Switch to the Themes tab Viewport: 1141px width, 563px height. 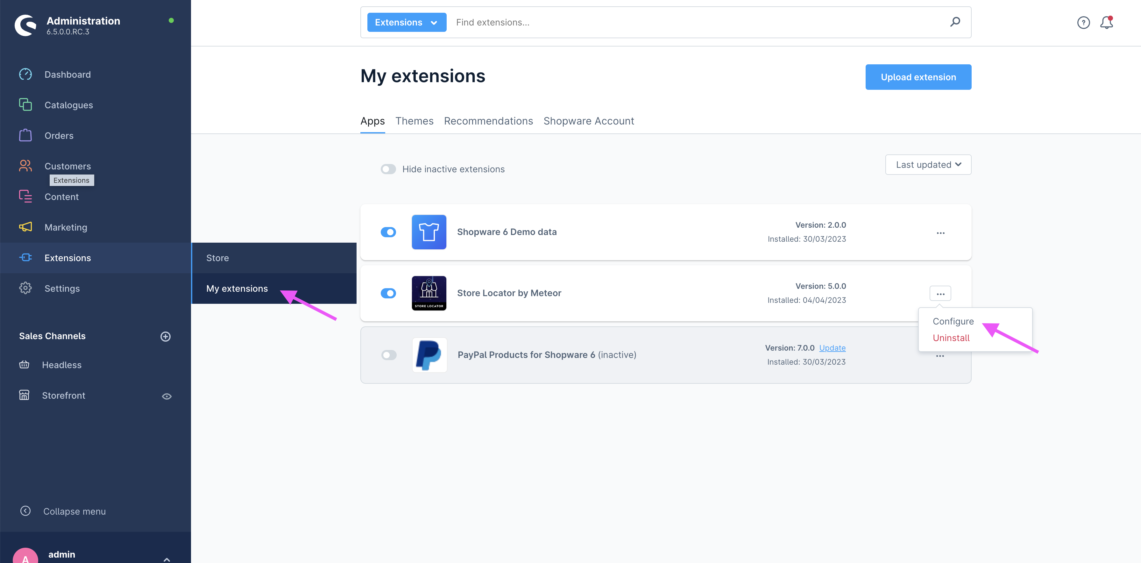(x=414, y=121)
